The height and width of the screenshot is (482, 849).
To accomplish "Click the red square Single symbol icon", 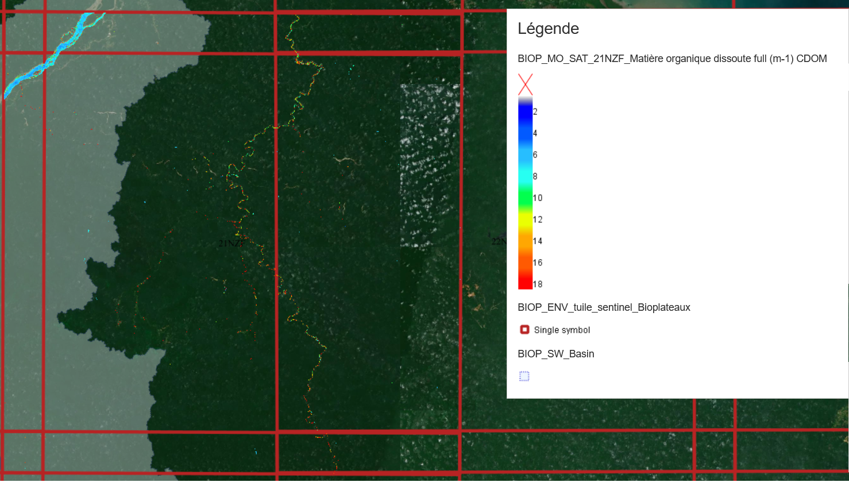I will [x=524, y=330].
